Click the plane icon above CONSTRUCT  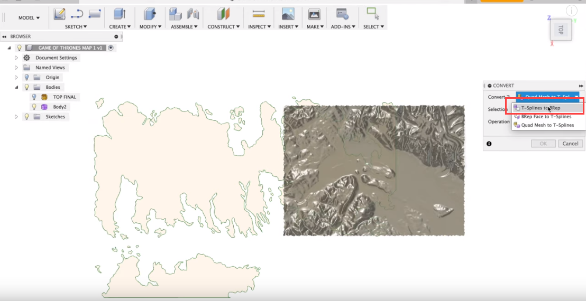coord(224,14)
